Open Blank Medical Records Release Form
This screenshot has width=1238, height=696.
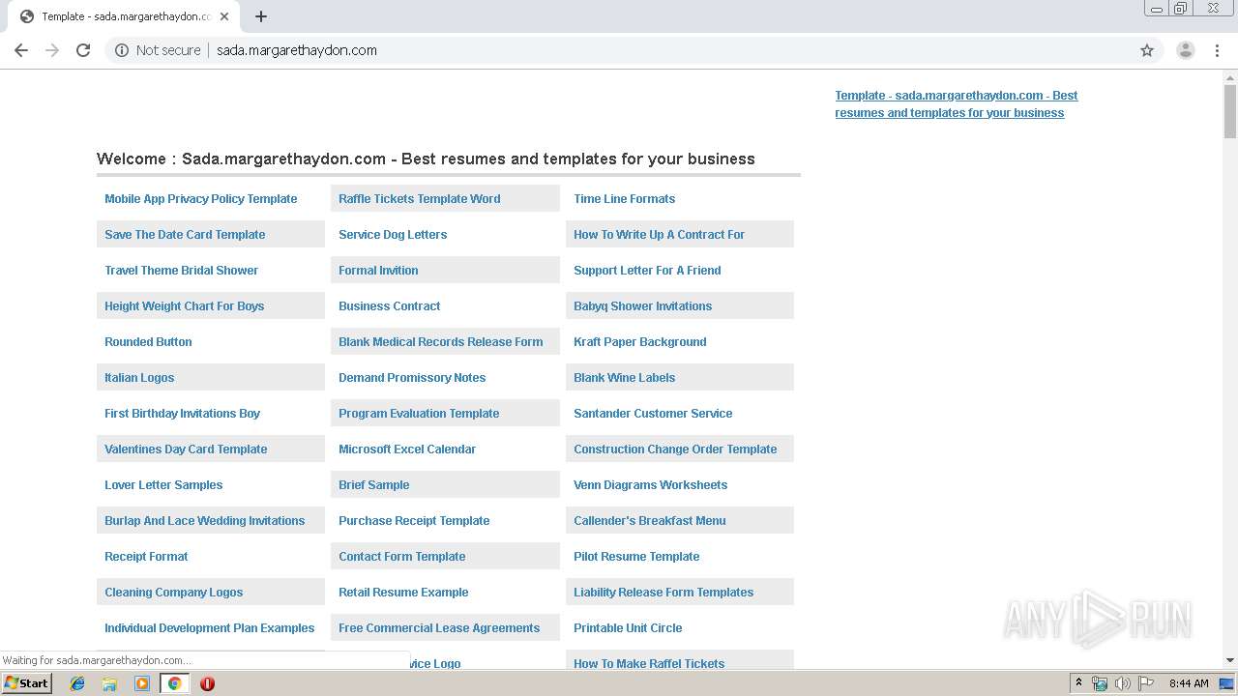[x=440, y=341]
